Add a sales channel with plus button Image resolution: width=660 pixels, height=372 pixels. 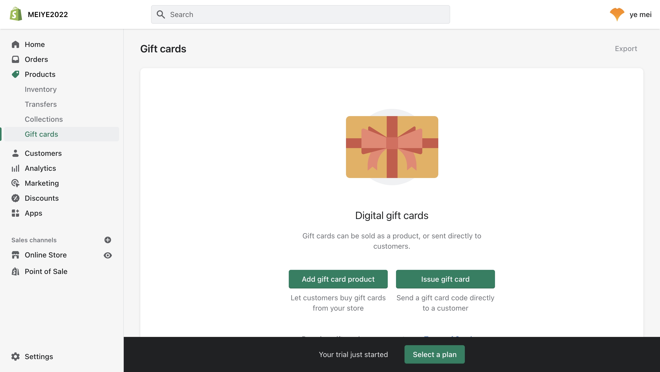tap(108, 240)
